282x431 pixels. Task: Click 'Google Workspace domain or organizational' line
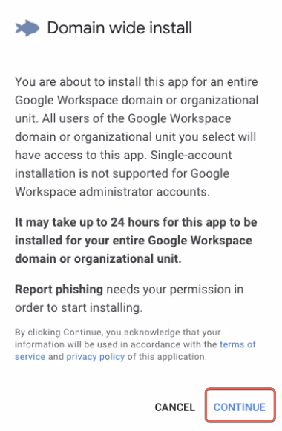(137, 100)
